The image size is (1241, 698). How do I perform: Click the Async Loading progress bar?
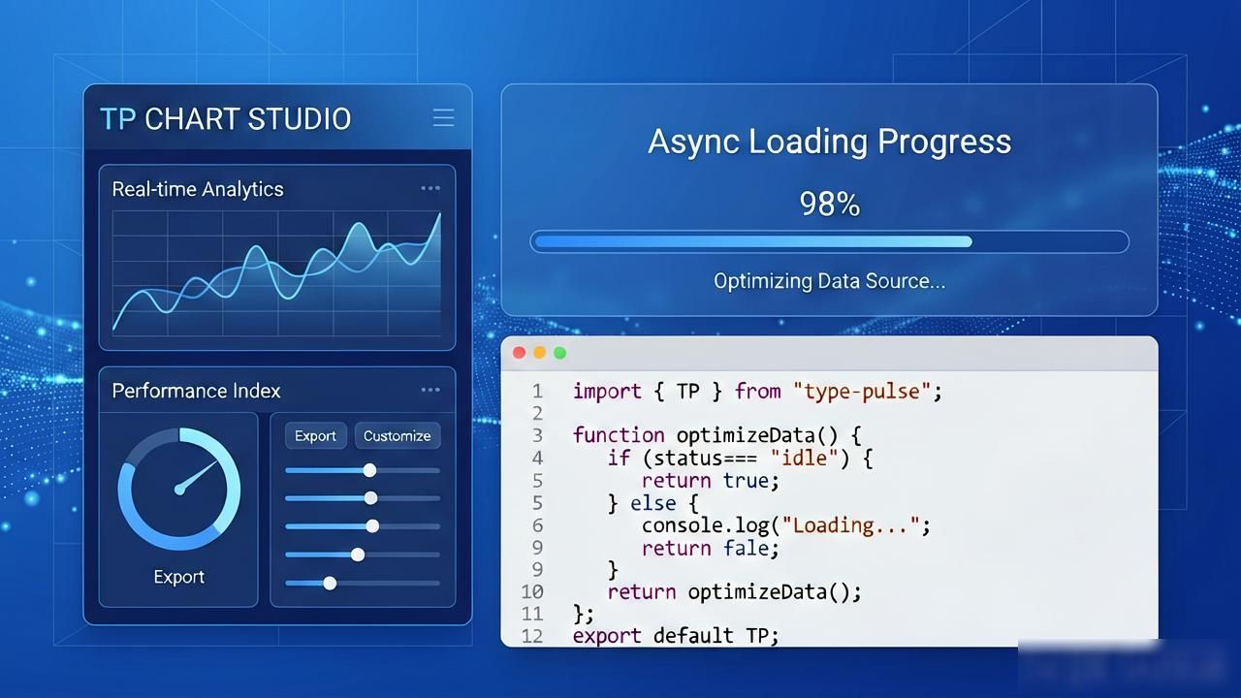pos(829,241)
